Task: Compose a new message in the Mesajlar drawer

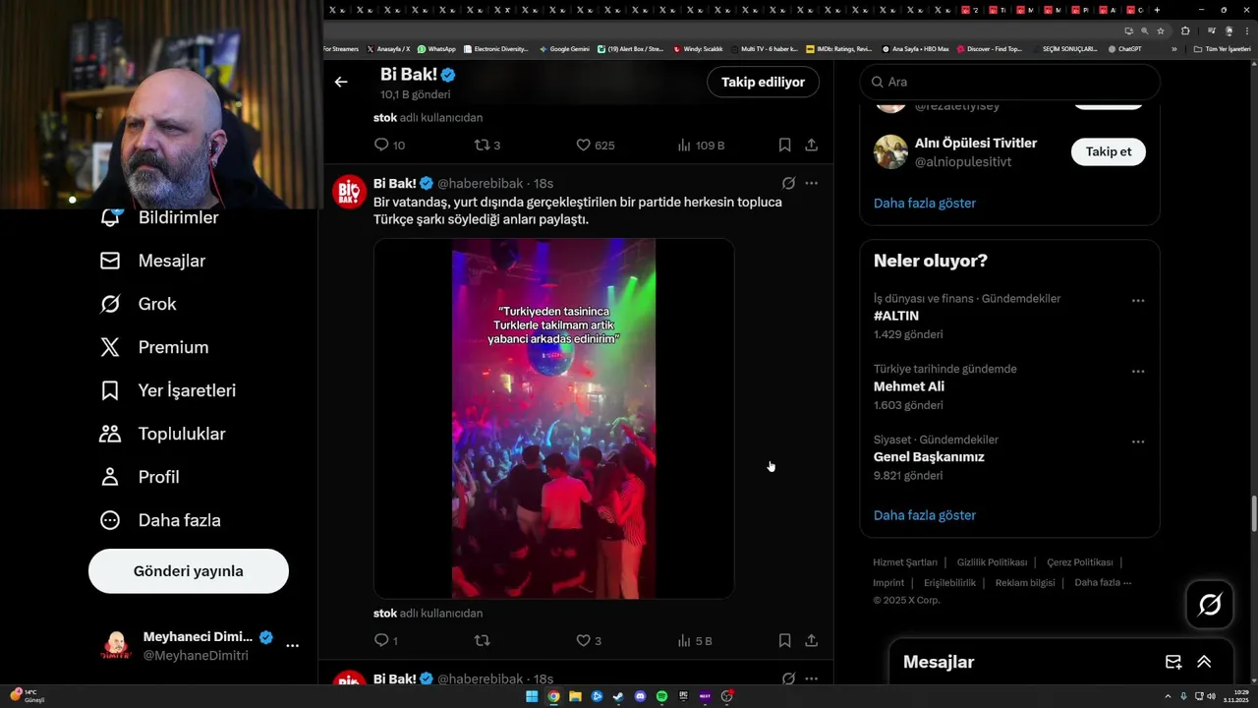Action: (x=1173, y=662)
